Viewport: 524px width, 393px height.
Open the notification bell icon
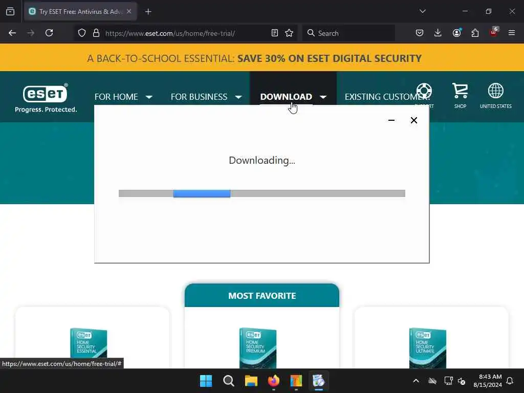(510, 381)
